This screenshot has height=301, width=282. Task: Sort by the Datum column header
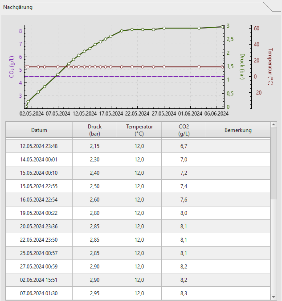pos(39,130)
